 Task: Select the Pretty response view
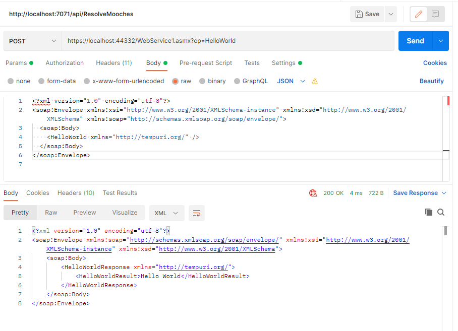click(20, 213)
